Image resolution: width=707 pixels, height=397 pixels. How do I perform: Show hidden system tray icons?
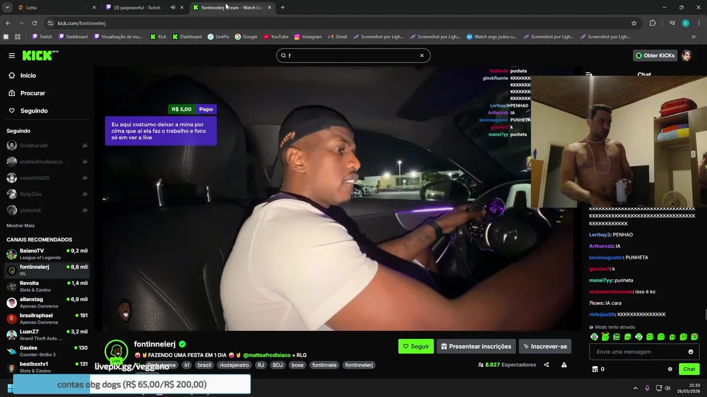(x=635, y=388)
